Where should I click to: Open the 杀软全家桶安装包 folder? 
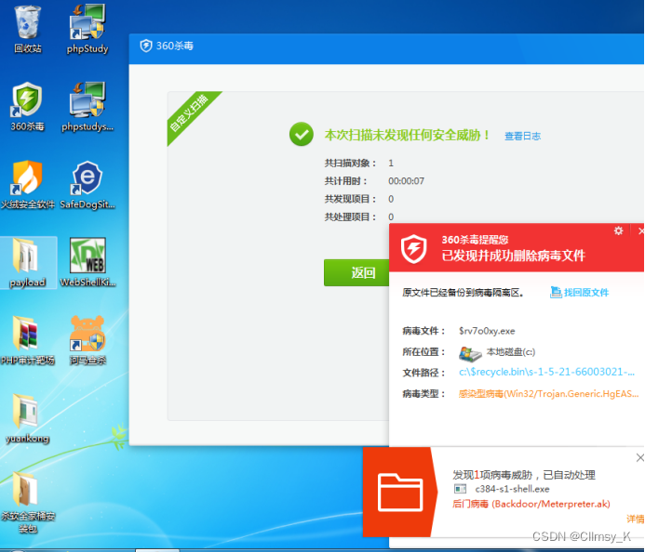coord(27,503)
